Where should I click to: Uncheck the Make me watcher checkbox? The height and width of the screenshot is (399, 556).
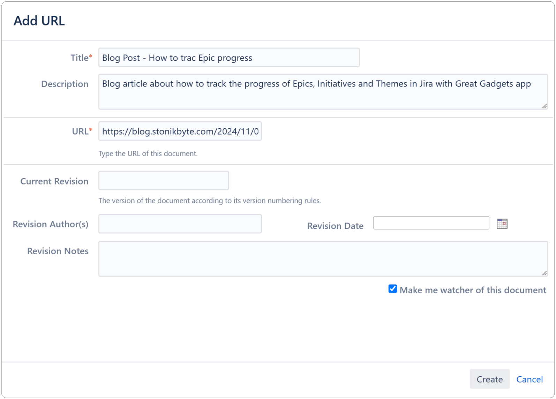pyautogui.click(x=392, y=289)
